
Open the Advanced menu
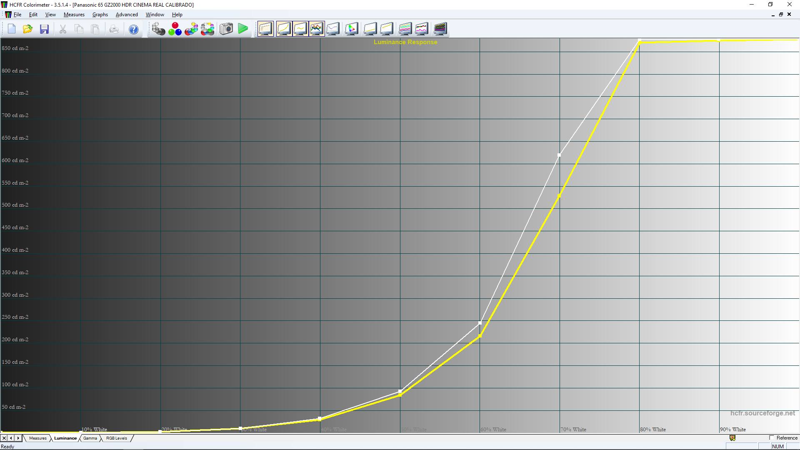[x=127, y=15]
